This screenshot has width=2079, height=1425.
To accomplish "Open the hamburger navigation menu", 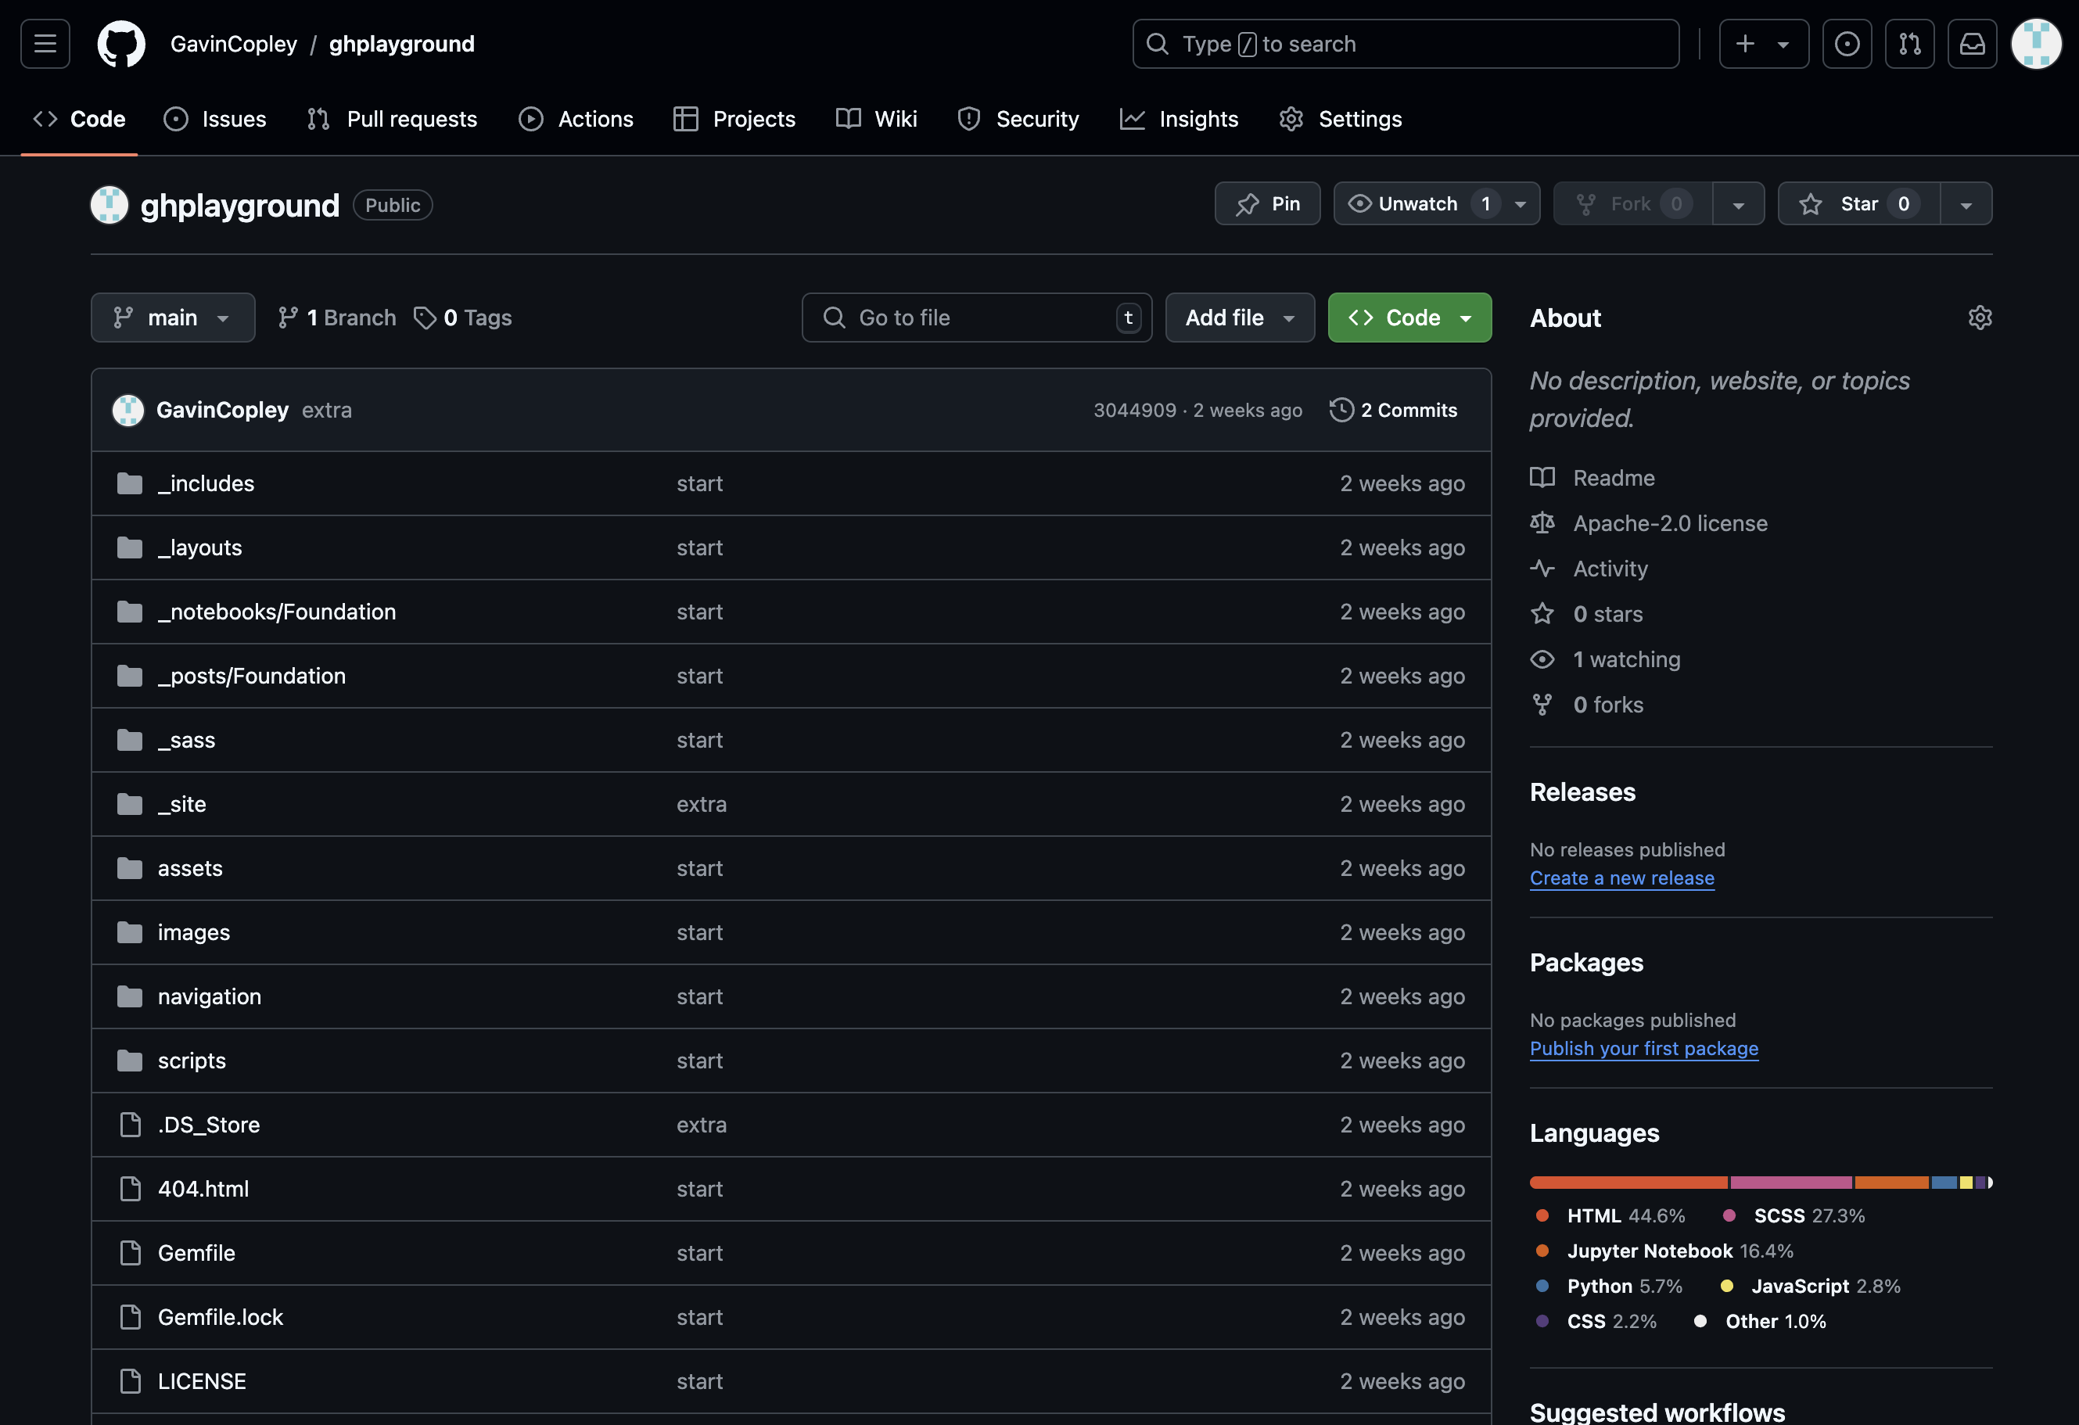I will coord(45,44).
